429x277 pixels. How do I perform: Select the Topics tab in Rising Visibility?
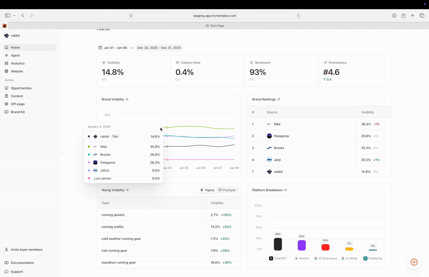207,190
